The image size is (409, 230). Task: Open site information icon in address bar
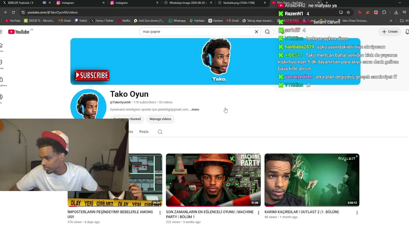[23, 12]
